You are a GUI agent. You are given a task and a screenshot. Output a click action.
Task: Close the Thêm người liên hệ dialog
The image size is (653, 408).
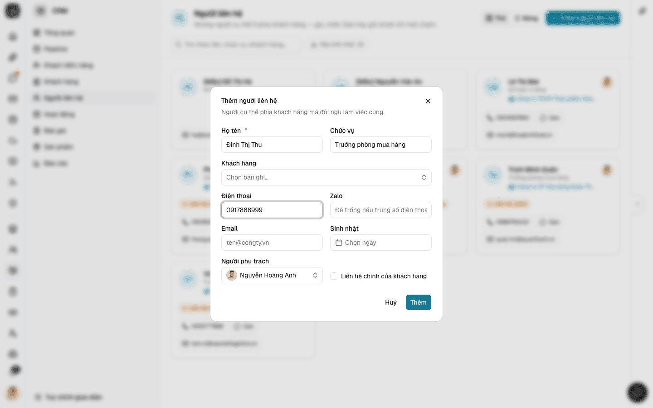click(428, 101)
